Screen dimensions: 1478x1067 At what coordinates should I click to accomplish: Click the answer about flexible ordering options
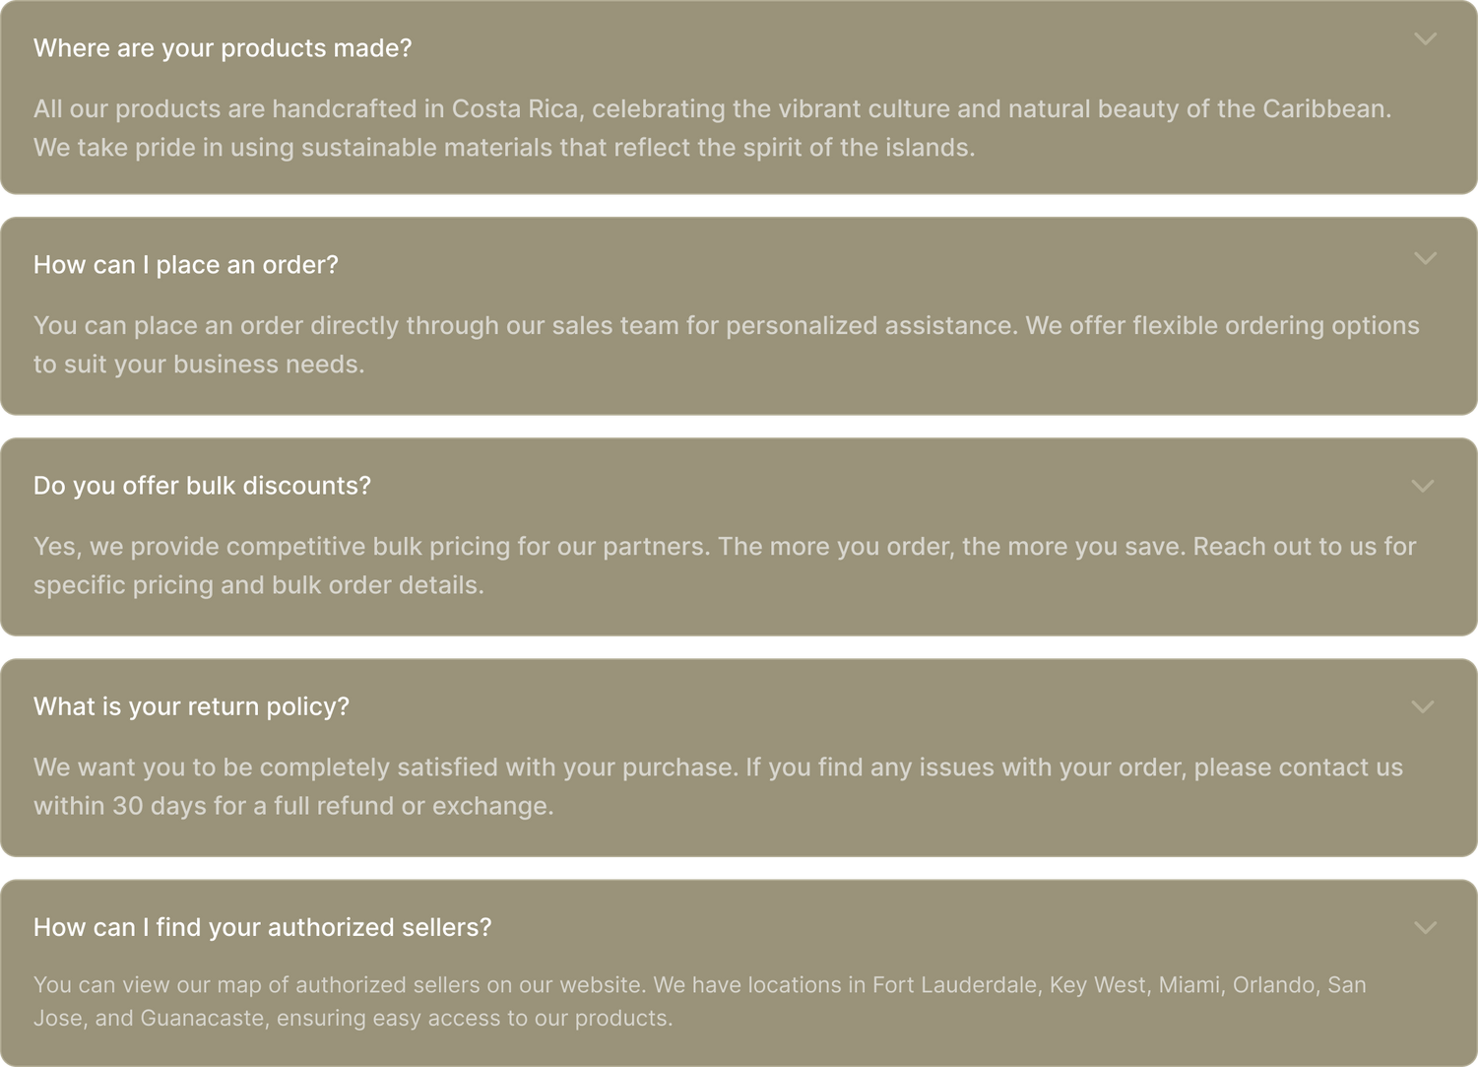(x=726, y=345)
